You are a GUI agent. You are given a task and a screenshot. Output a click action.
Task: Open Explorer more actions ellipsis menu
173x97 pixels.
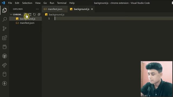tap(37, 9)
